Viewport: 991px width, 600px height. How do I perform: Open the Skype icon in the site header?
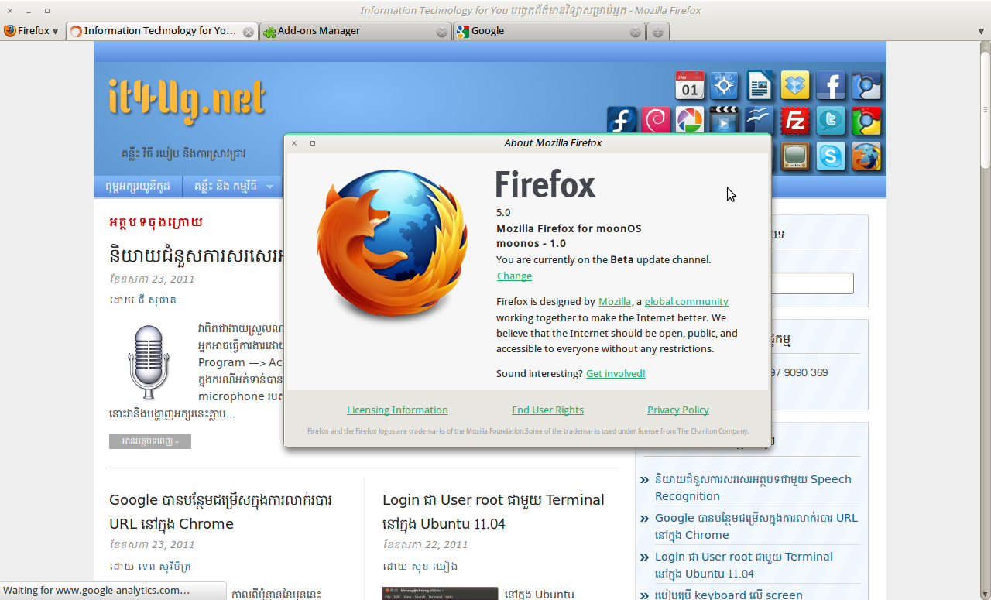click(x=831, y=156)
